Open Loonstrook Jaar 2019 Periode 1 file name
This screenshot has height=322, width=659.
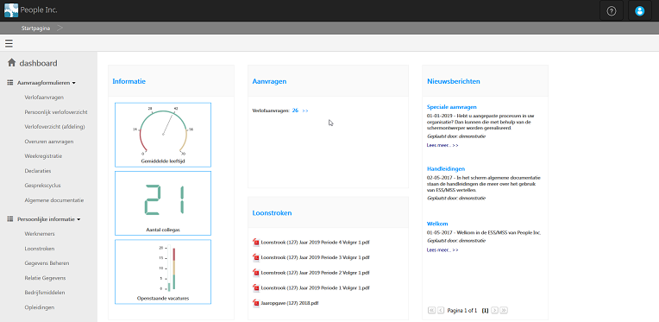[315, 288]
